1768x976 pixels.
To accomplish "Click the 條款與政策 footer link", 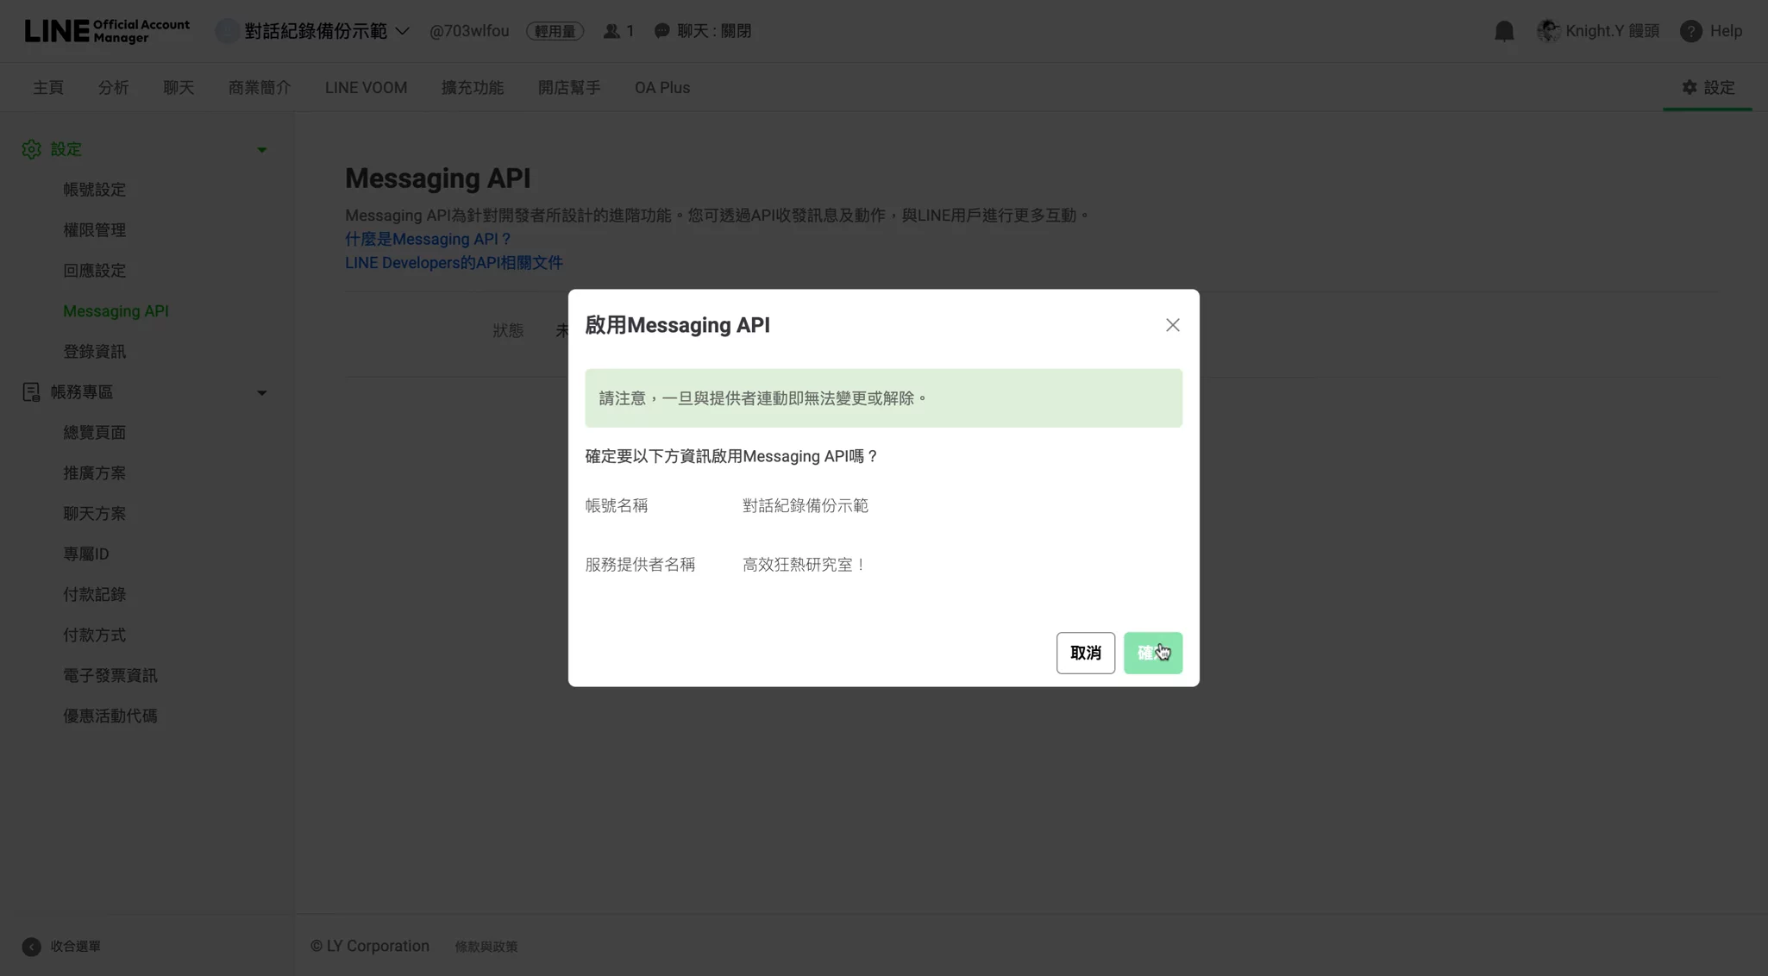I will (x=486, y=947).
